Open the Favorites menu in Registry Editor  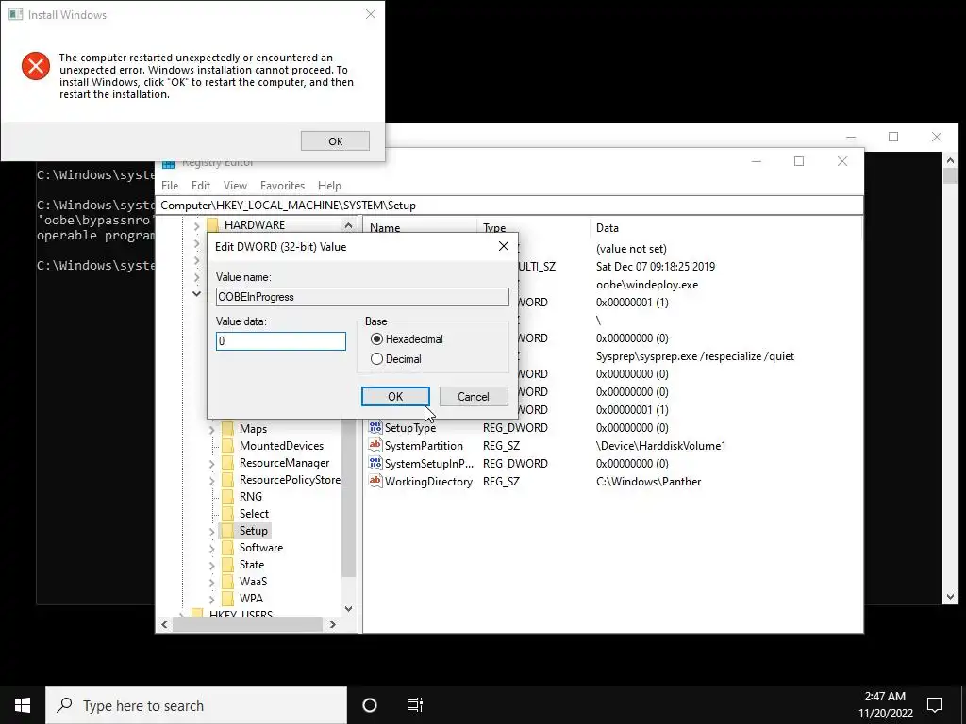[x=282, y=186]
